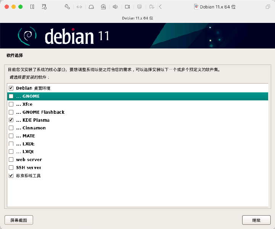Click the 继续 continue button
The height and width of the screenshot is (229, 275).
(256, 220)
